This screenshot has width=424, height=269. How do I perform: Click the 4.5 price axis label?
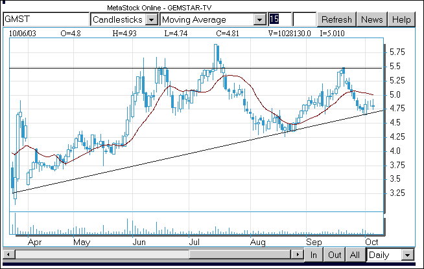(x=395, y=122)
